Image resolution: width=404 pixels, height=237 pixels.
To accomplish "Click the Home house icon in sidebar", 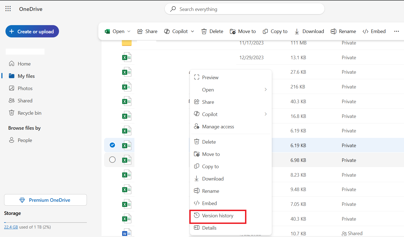I will (11, 64).
